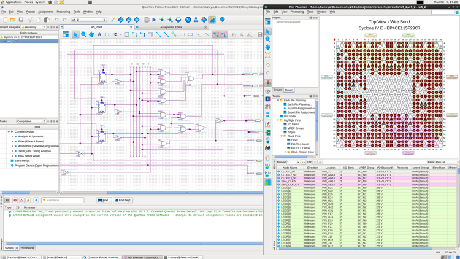Toggle the flagged messages filter icon
The image size is (460, 259).
tap(36, 200)
